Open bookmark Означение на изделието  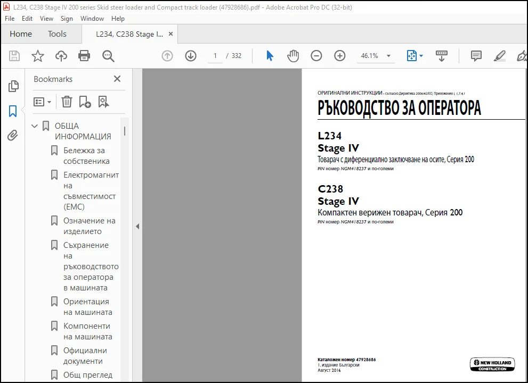coord(89,226)
